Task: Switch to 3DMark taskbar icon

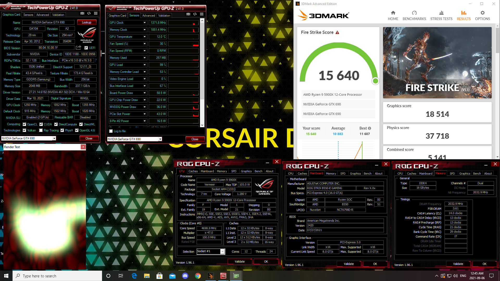Action: click(211, 276)
